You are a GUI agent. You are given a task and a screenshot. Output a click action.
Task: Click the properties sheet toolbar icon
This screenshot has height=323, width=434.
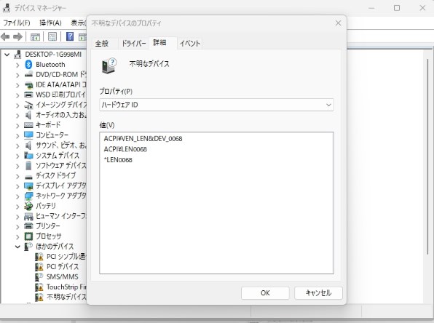click(52, 36)
